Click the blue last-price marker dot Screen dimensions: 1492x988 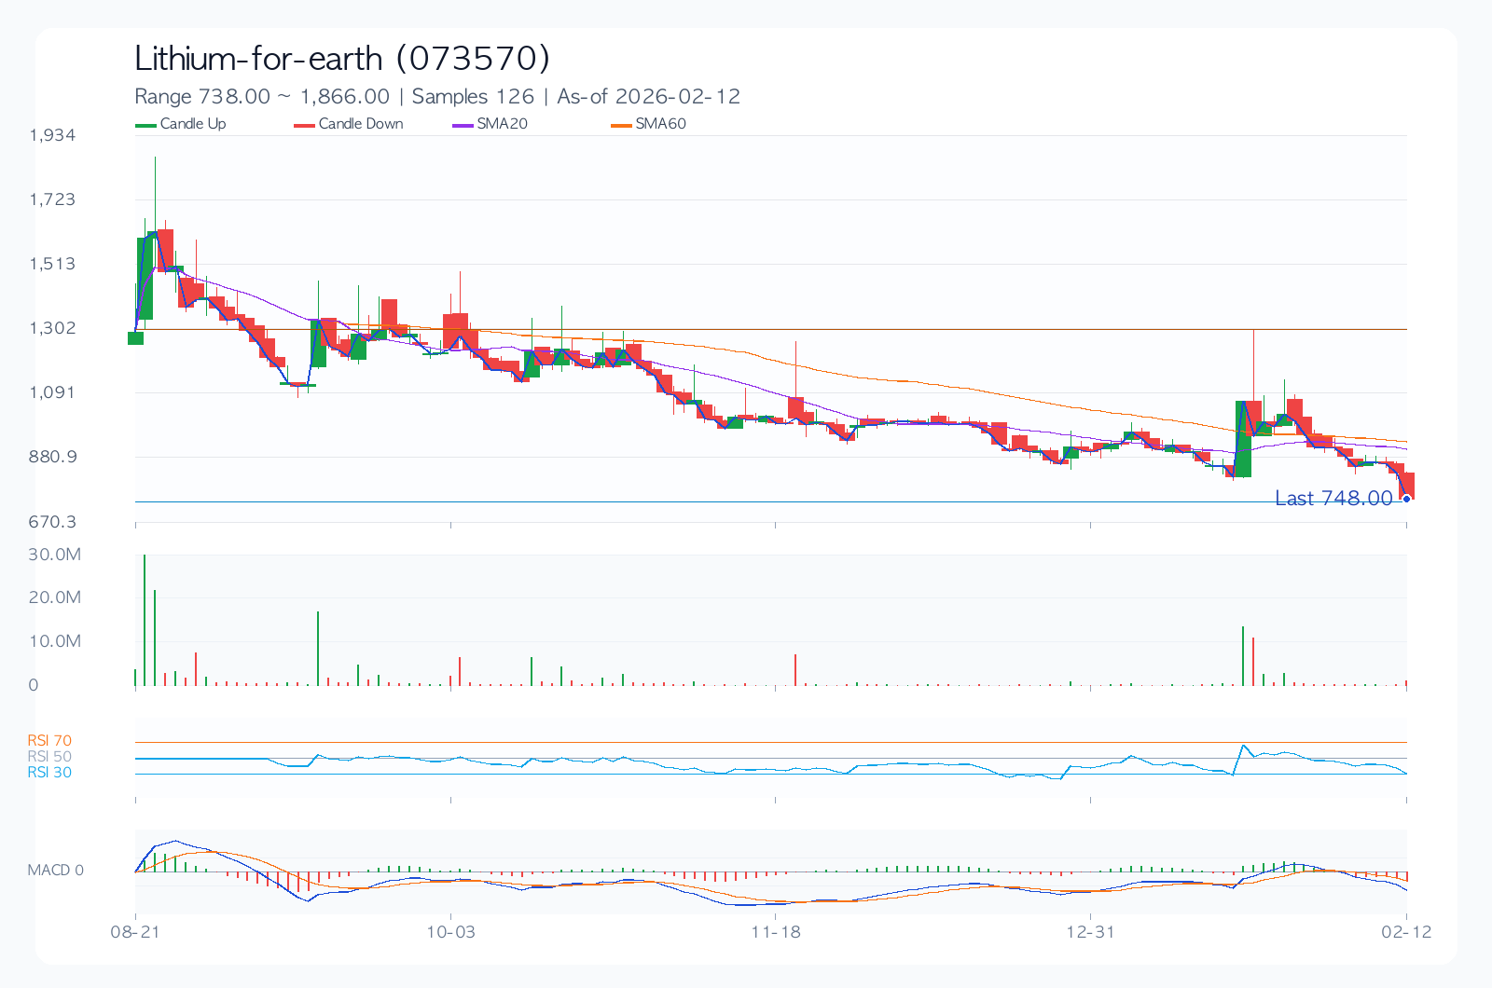click(x=1406, y=500)
